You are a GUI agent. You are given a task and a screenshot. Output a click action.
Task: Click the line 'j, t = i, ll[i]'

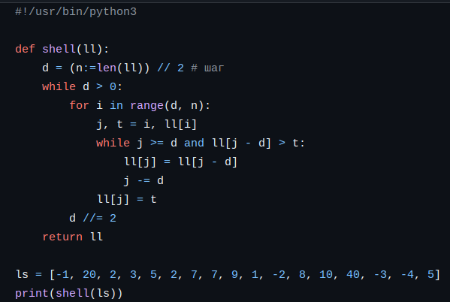146,124
